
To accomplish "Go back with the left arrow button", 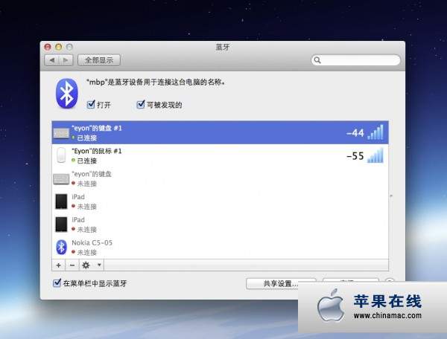I will click(x=52, y=60).
